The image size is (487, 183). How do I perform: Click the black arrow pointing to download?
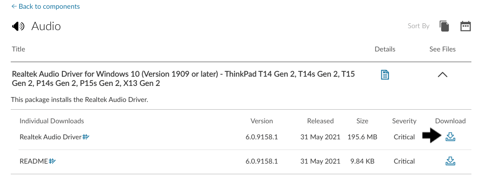pos(432,135)
